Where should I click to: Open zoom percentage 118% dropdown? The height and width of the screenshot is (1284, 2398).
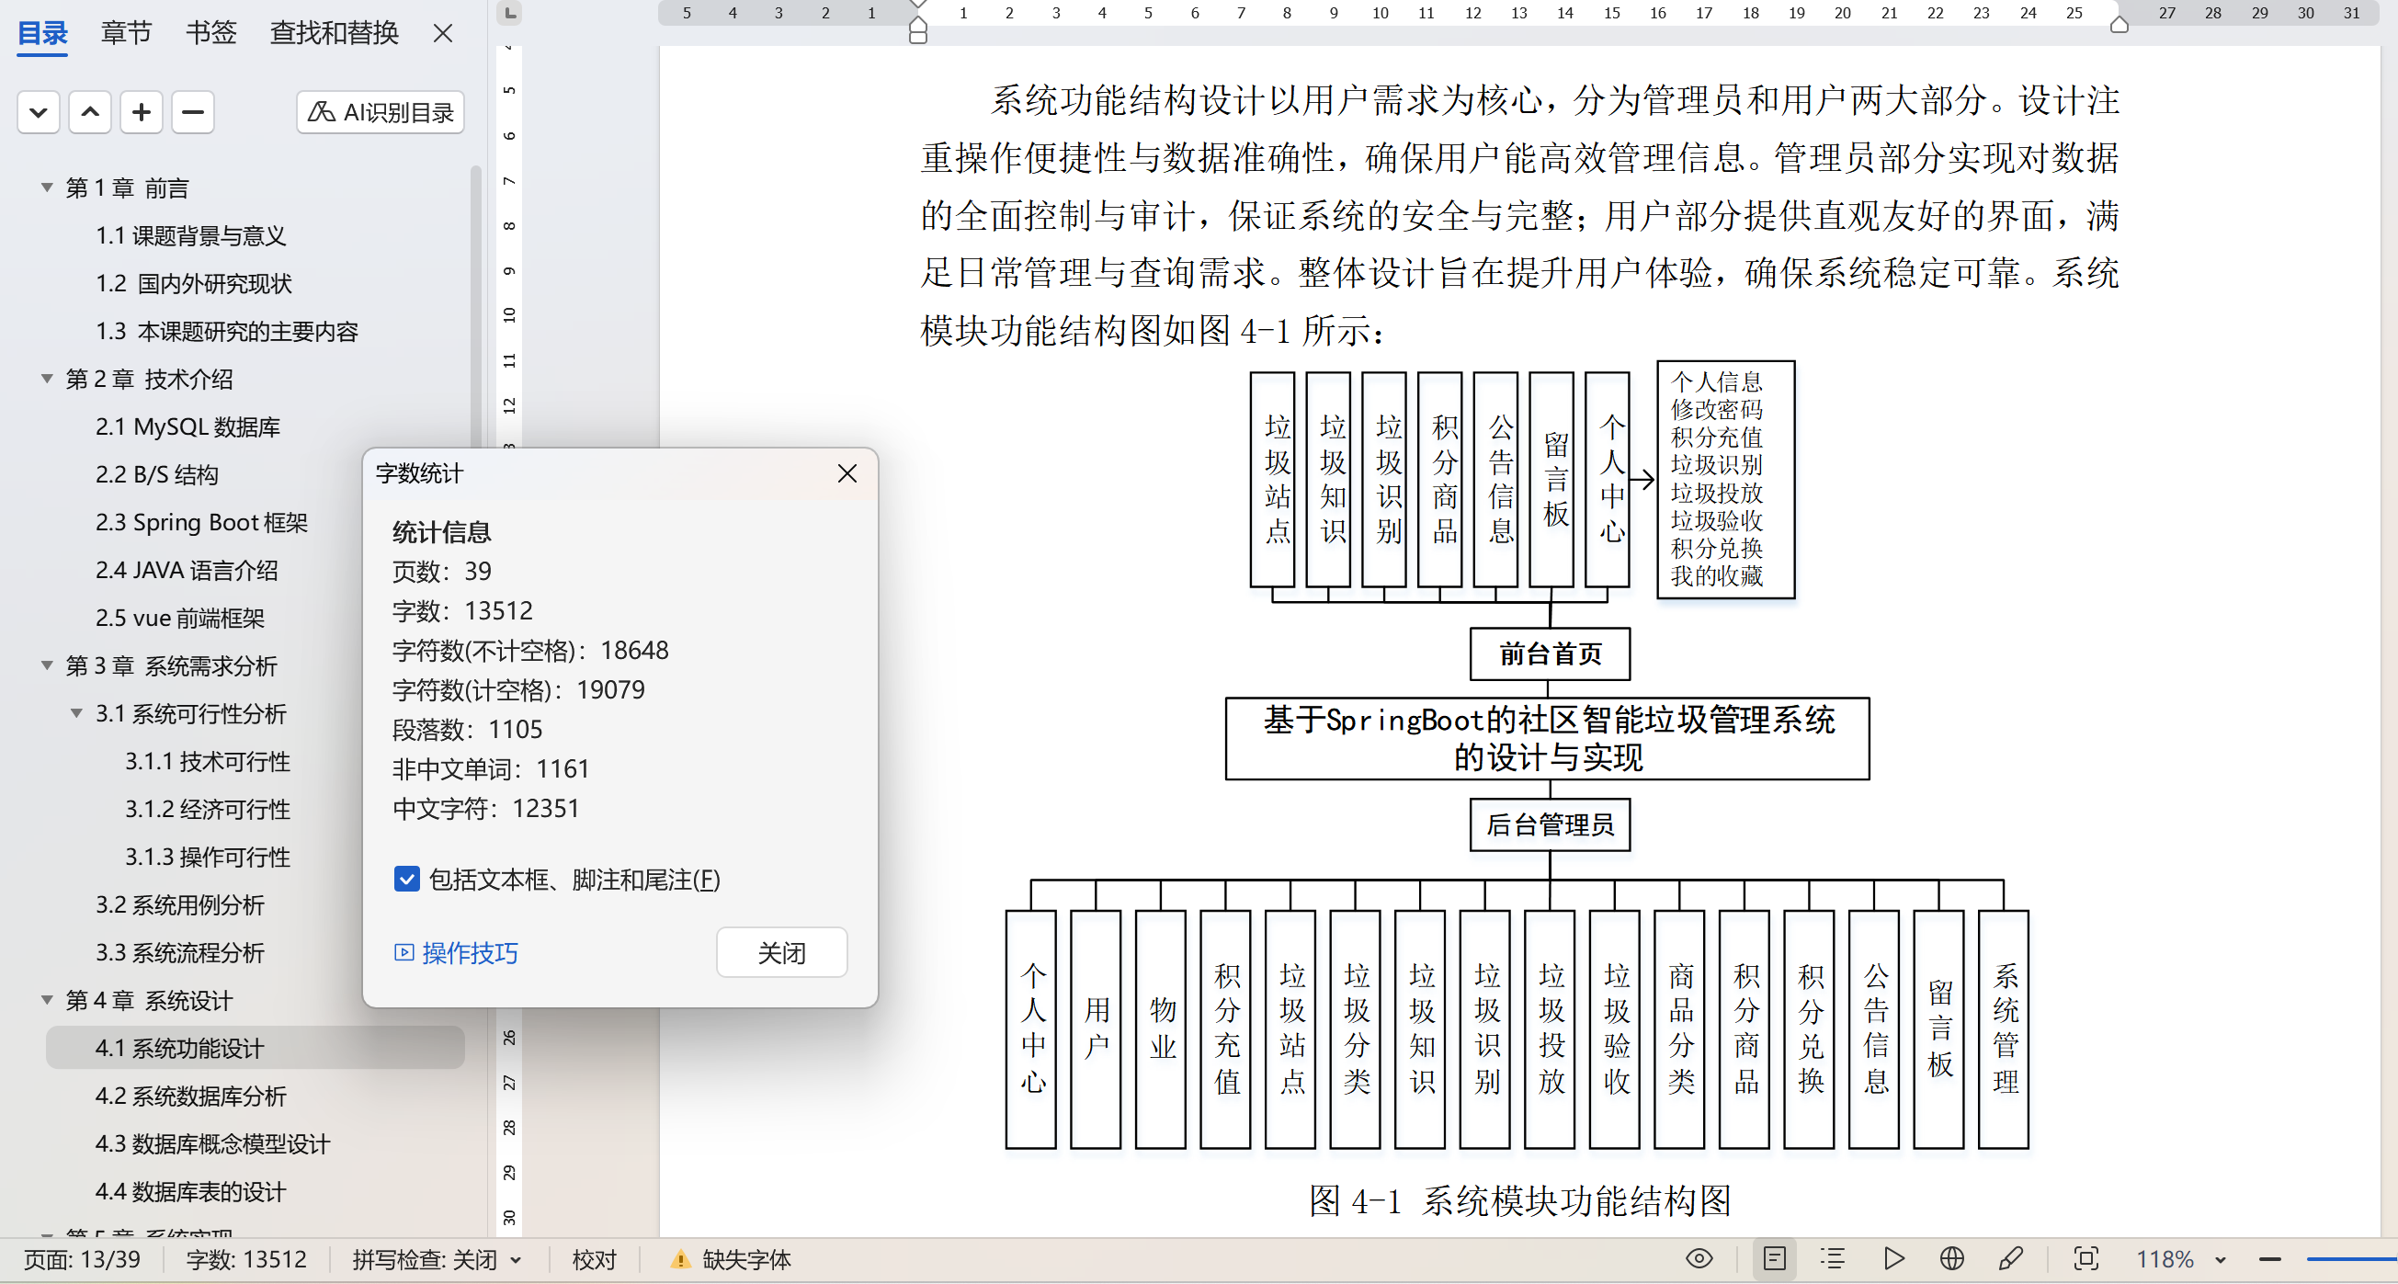(2221, 1260)
